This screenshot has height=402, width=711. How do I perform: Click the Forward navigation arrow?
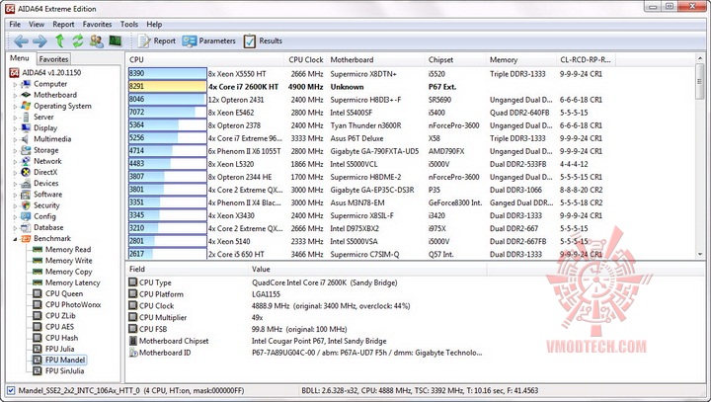(x=39, y=41)
